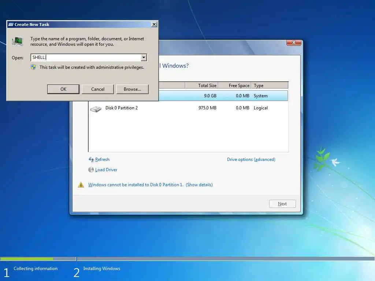The image size is (375, 281).
Task: Open the Browse... file picker
Action: pos(132,89)
